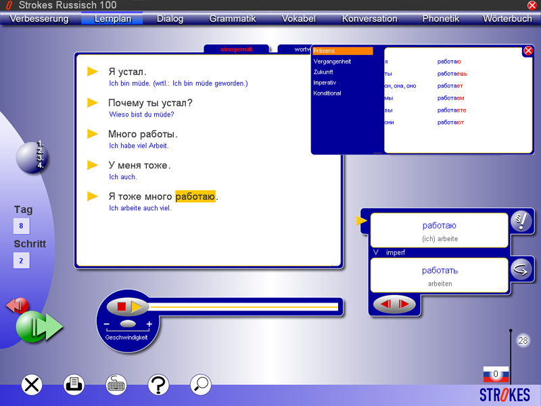Click the infinitive card работать arbeiten

point(439,275)
